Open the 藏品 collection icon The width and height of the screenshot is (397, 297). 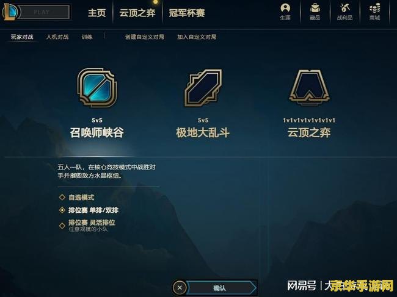pyautogui.click(x=315, y=12)
